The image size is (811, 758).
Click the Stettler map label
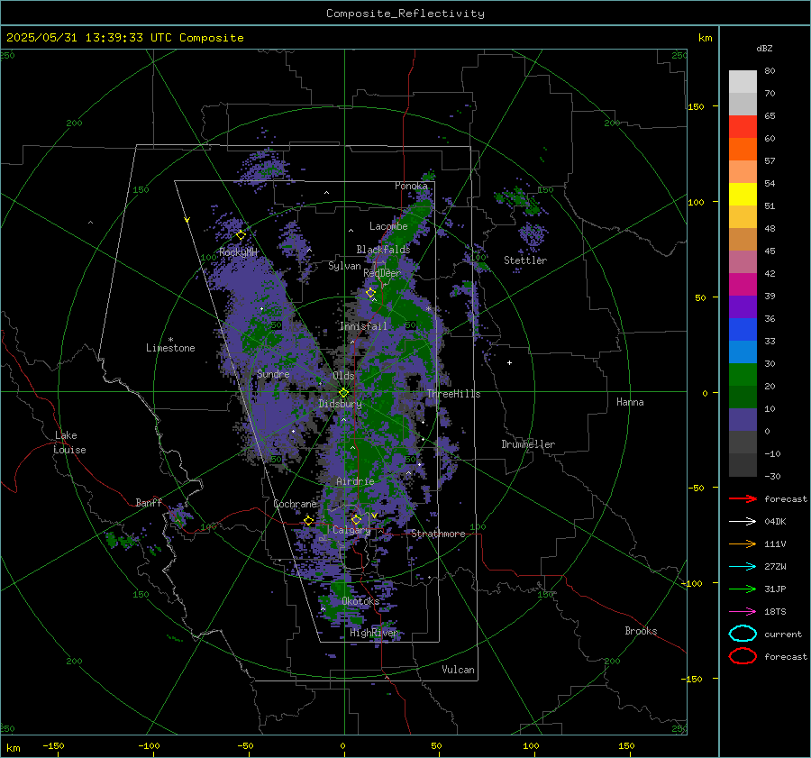point(525,260)
